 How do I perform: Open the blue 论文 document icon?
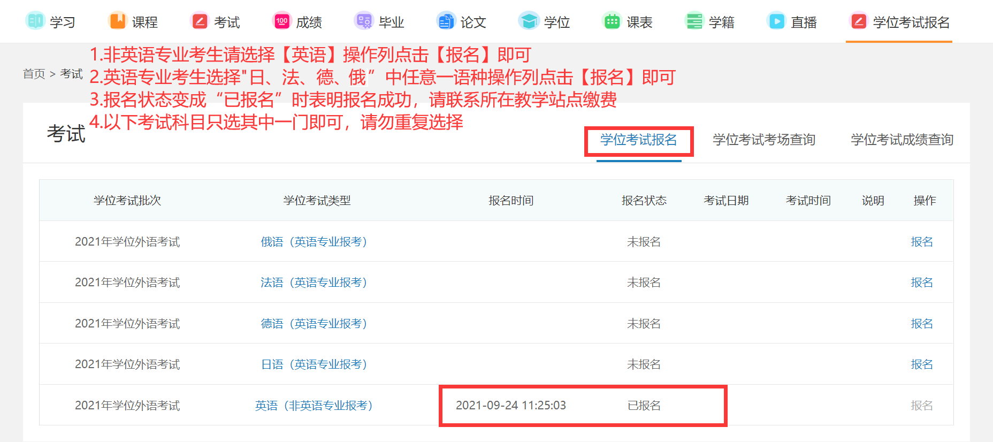coord(446,21)
